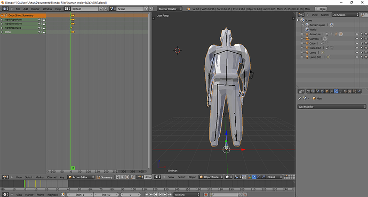Click the red record auto-keyframe button

click(206, 194)
